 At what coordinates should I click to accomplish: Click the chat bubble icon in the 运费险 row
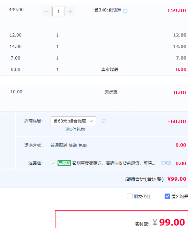pyautogui.click(x=164, y=163)
